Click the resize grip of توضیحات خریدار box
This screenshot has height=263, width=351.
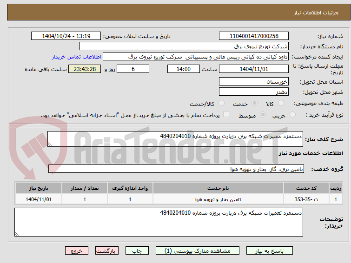point(17,234)
